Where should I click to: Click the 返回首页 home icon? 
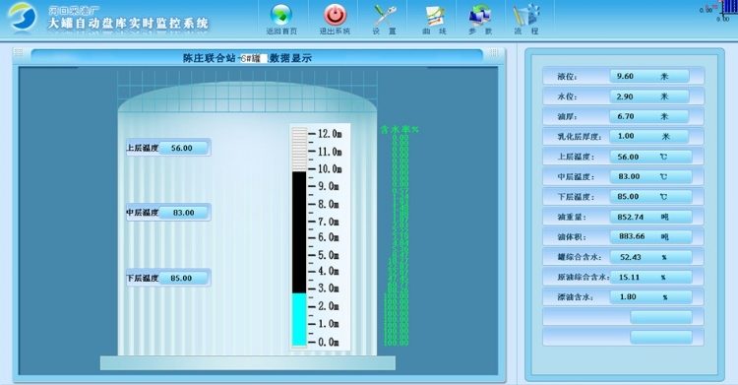pyautogui.click(x=281, y=15)
